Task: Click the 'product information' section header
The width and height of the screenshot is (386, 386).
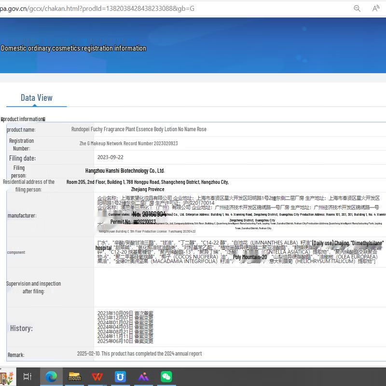Action: pos(23,119)
